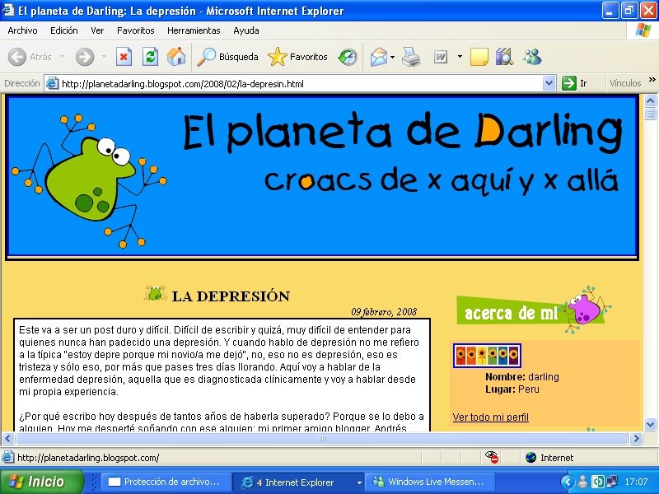Screen dimensions: 659x494
Task: Click the green tray icon with a bracketed C
Action: pos(597,482)
